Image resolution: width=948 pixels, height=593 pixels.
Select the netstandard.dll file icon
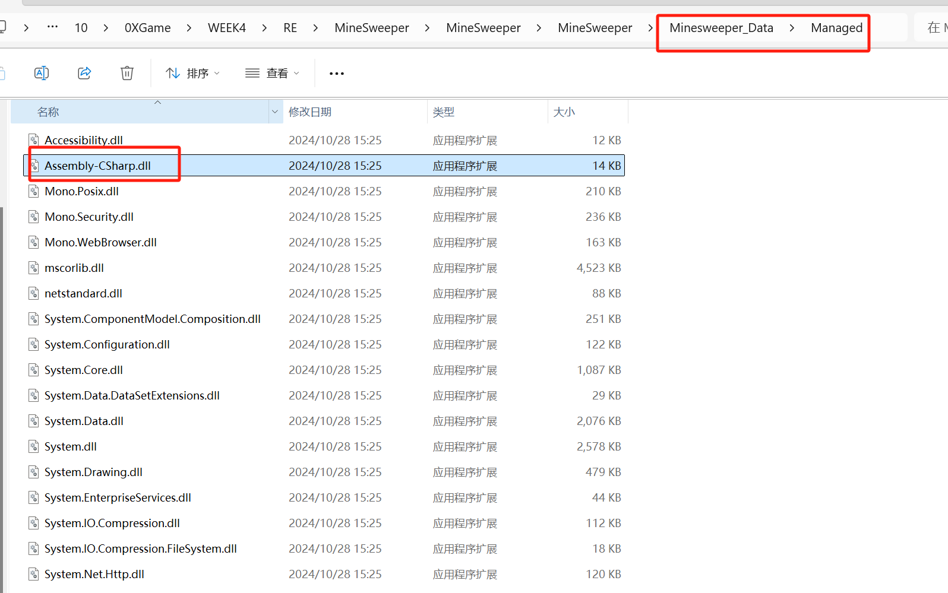click(x=34, y=293)
